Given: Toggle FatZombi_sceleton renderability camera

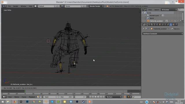Looking at the screenshot, I should point(180,21).
